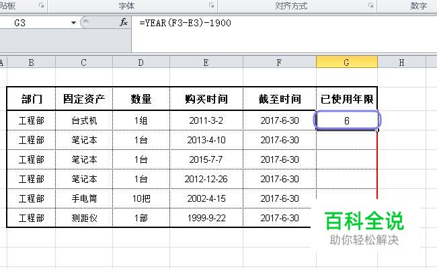
Task: Click the 数量 header cell
Action: (x=141, y=99)
